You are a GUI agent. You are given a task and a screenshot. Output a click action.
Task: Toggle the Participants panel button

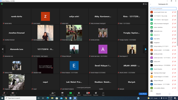point(53,94)
